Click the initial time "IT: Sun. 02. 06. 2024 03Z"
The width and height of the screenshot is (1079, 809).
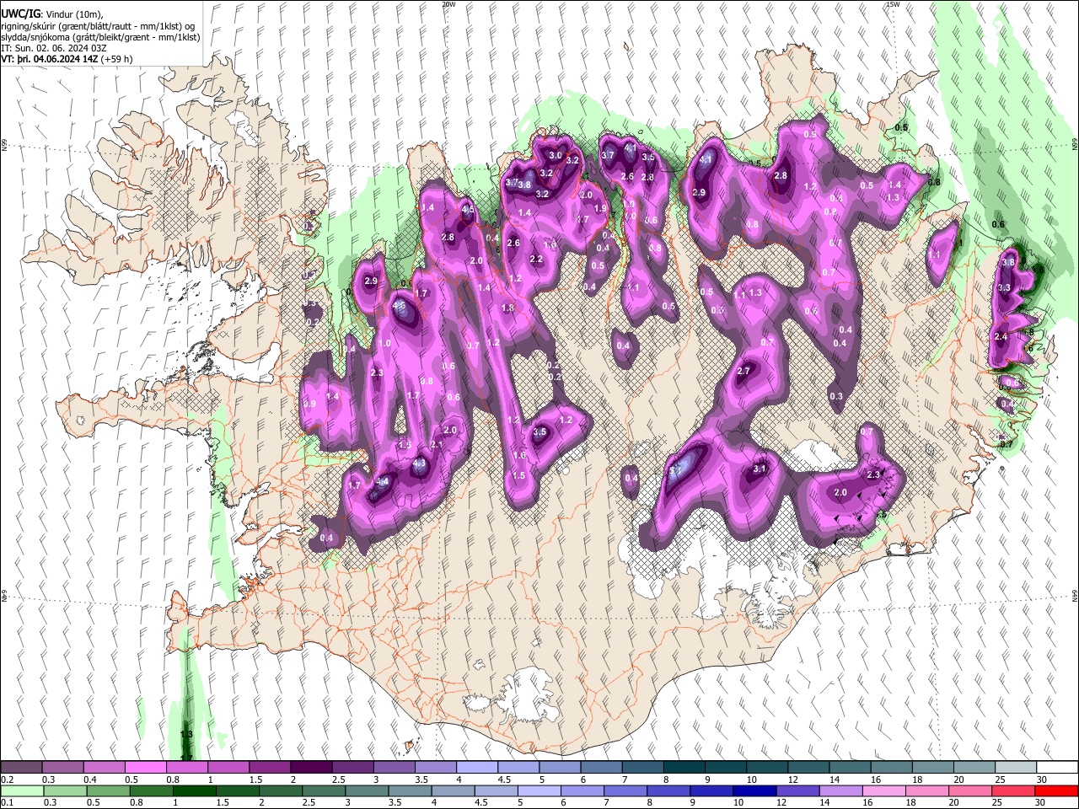54,48
